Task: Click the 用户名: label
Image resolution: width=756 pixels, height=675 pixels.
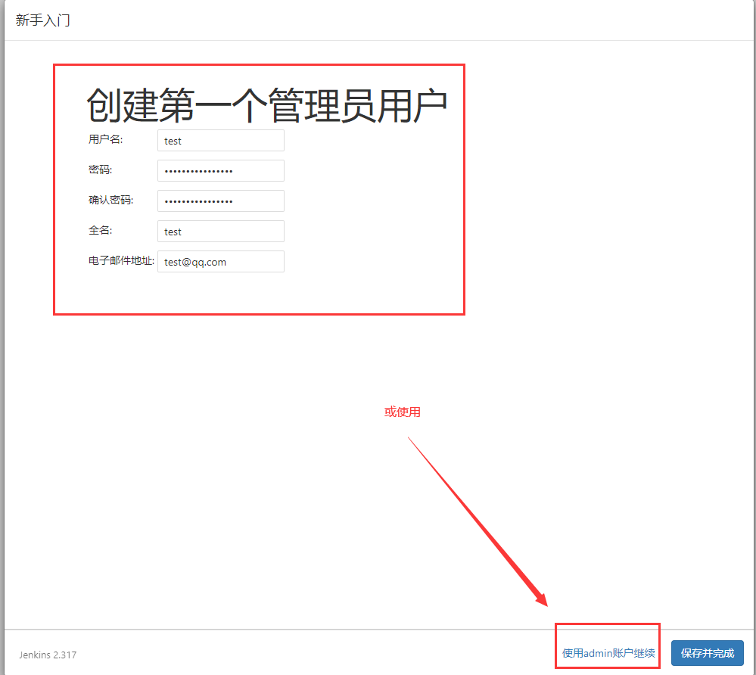Action: pyautogui.click(x=106, y=139)
